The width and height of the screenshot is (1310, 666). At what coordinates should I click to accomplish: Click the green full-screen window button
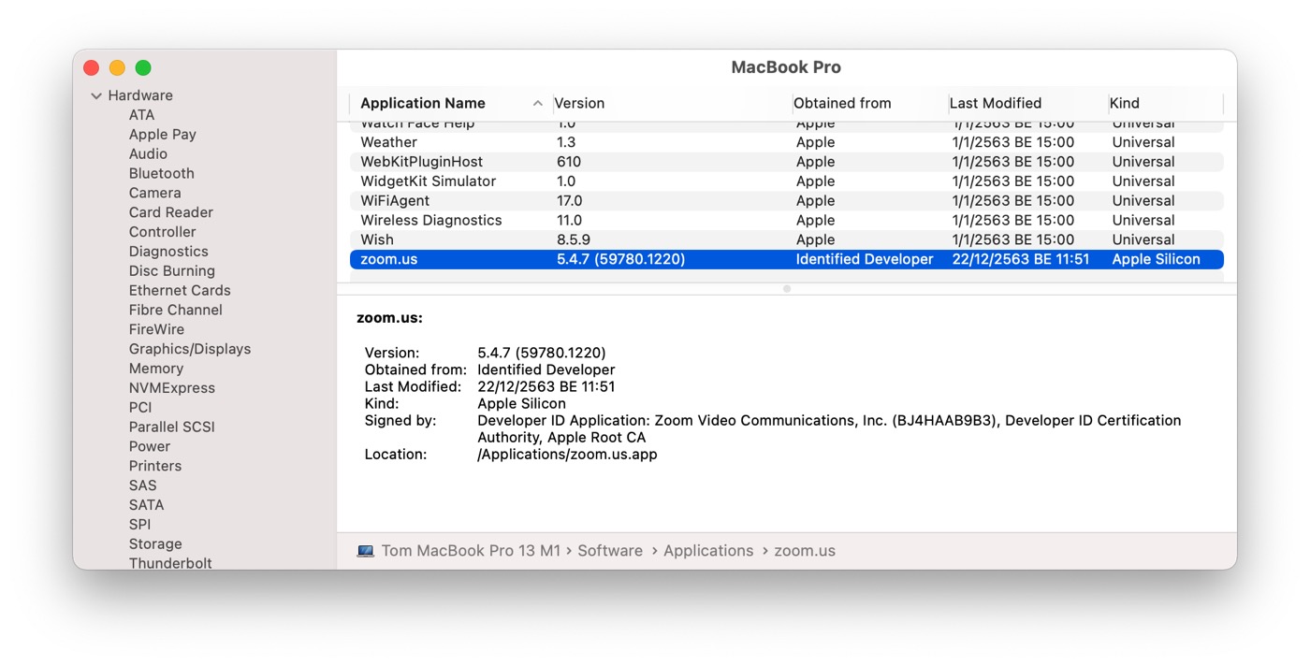tap(143, 67)
